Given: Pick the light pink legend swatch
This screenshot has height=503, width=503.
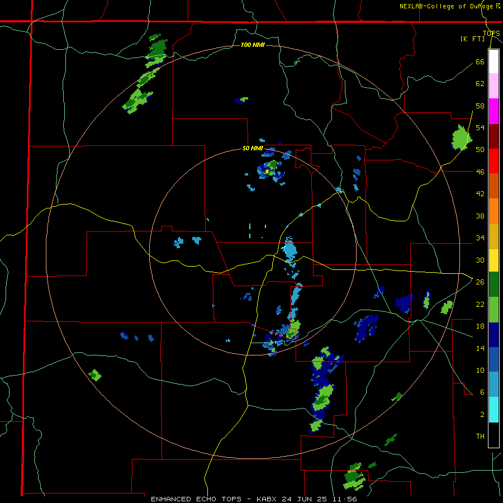Looking at the screenshot, I should (493, 86).
